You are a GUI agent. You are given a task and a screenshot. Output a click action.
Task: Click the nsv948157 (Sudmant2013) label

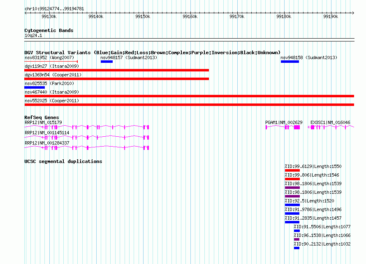click(129, 57)
